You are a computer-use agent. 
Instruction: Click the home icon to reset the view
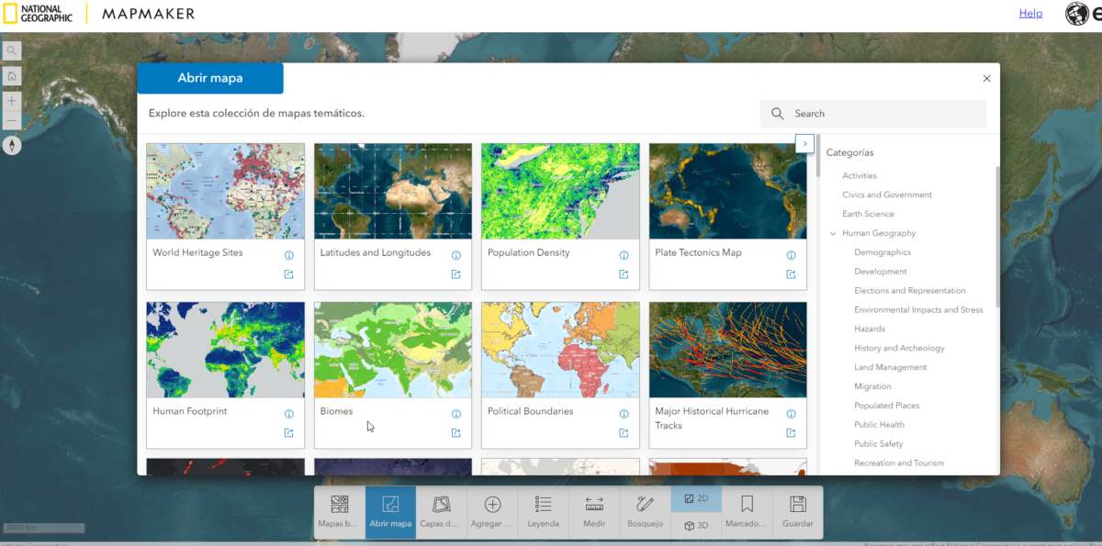pos(12,75)
